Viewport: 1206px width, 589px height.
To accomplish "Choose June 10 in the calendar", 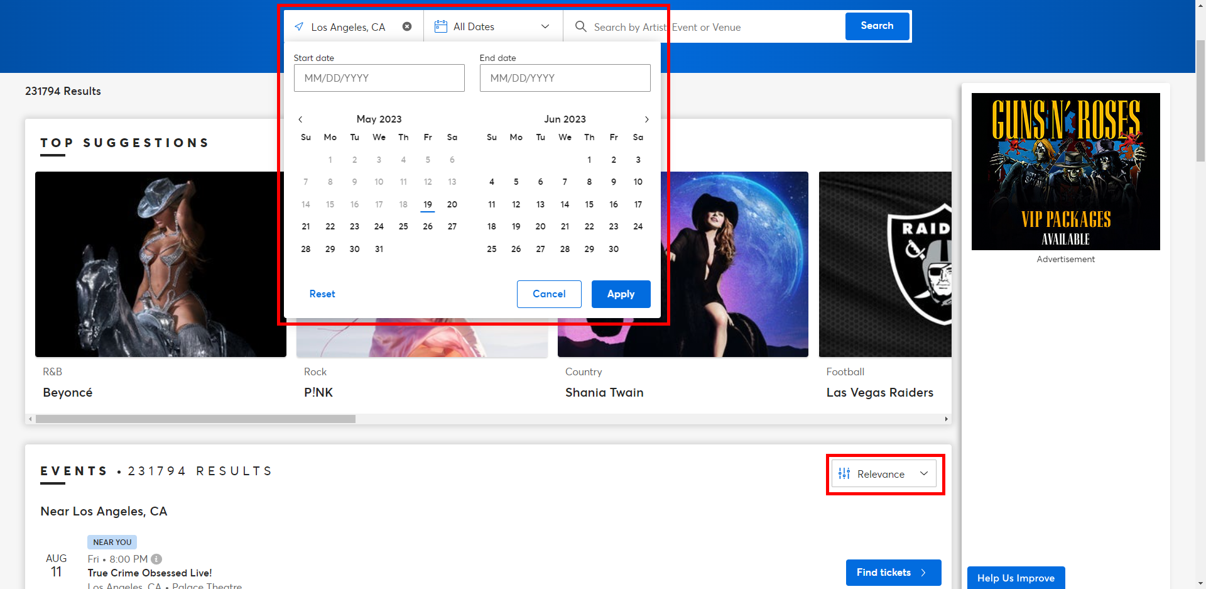I will 638,182.
